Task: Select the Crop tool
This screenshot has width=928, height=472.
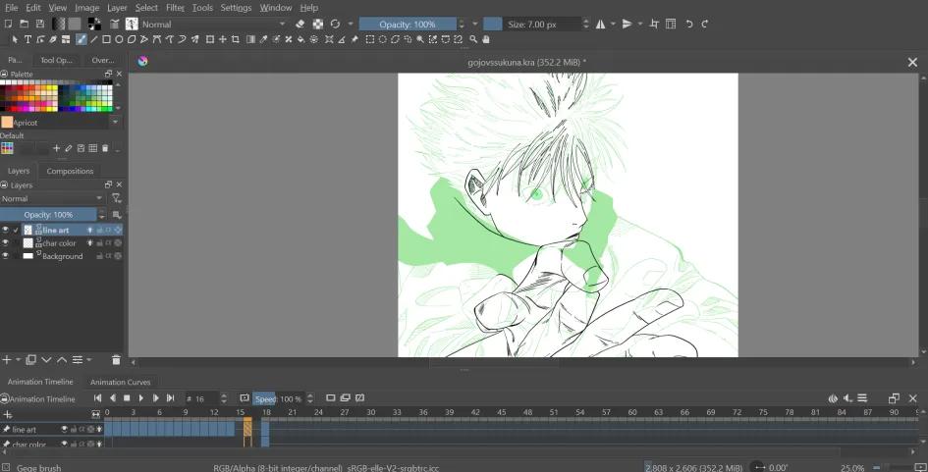Action: [x=235, y=39]
